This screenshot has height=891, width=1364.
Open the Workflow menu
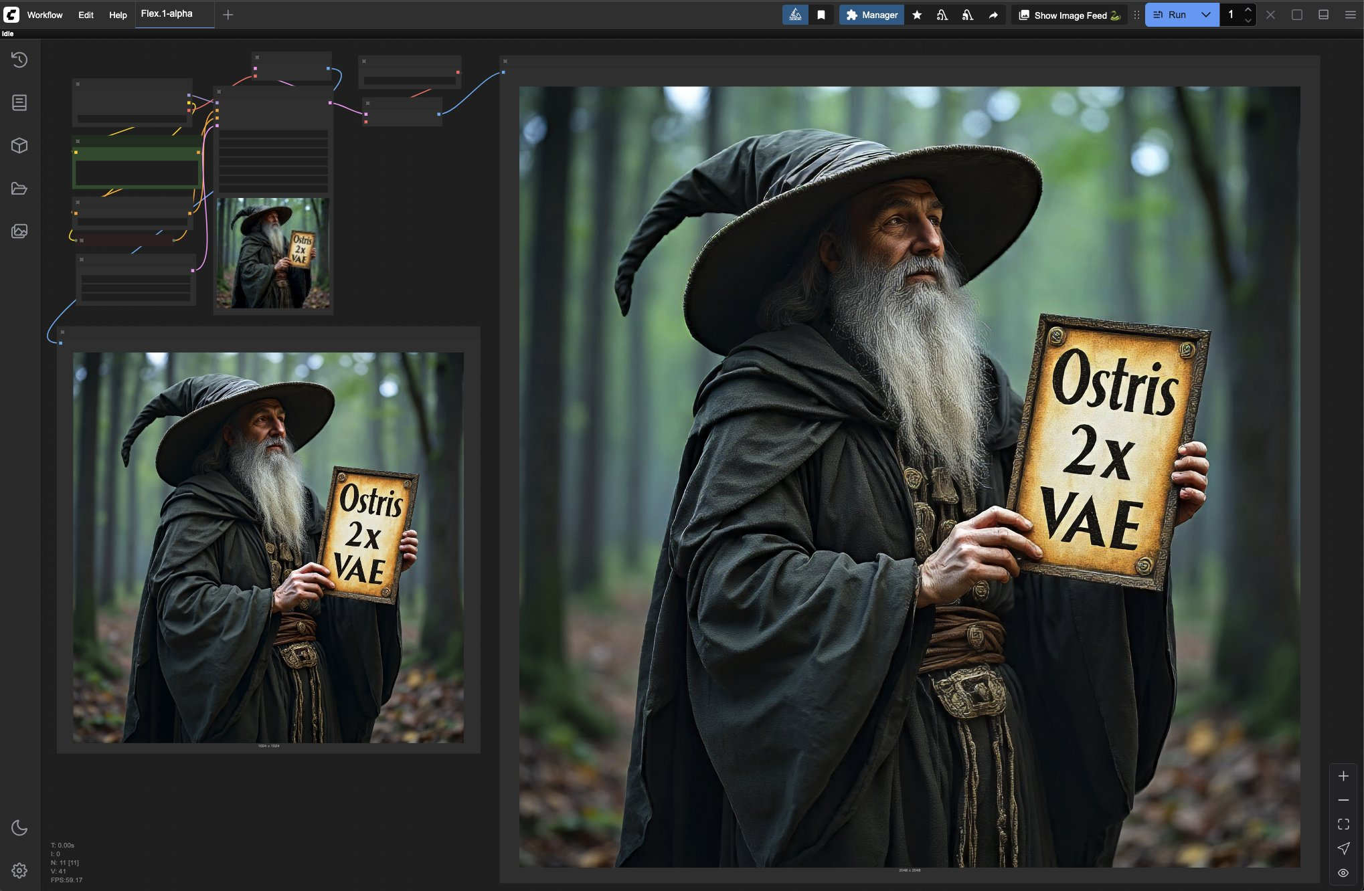[45, 15]
